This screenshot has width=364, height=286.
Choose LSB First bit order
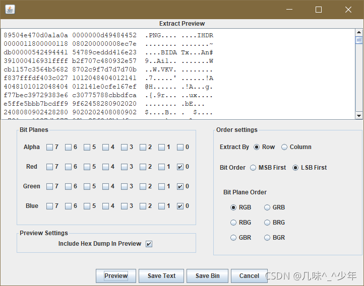[x=295, y=168]
